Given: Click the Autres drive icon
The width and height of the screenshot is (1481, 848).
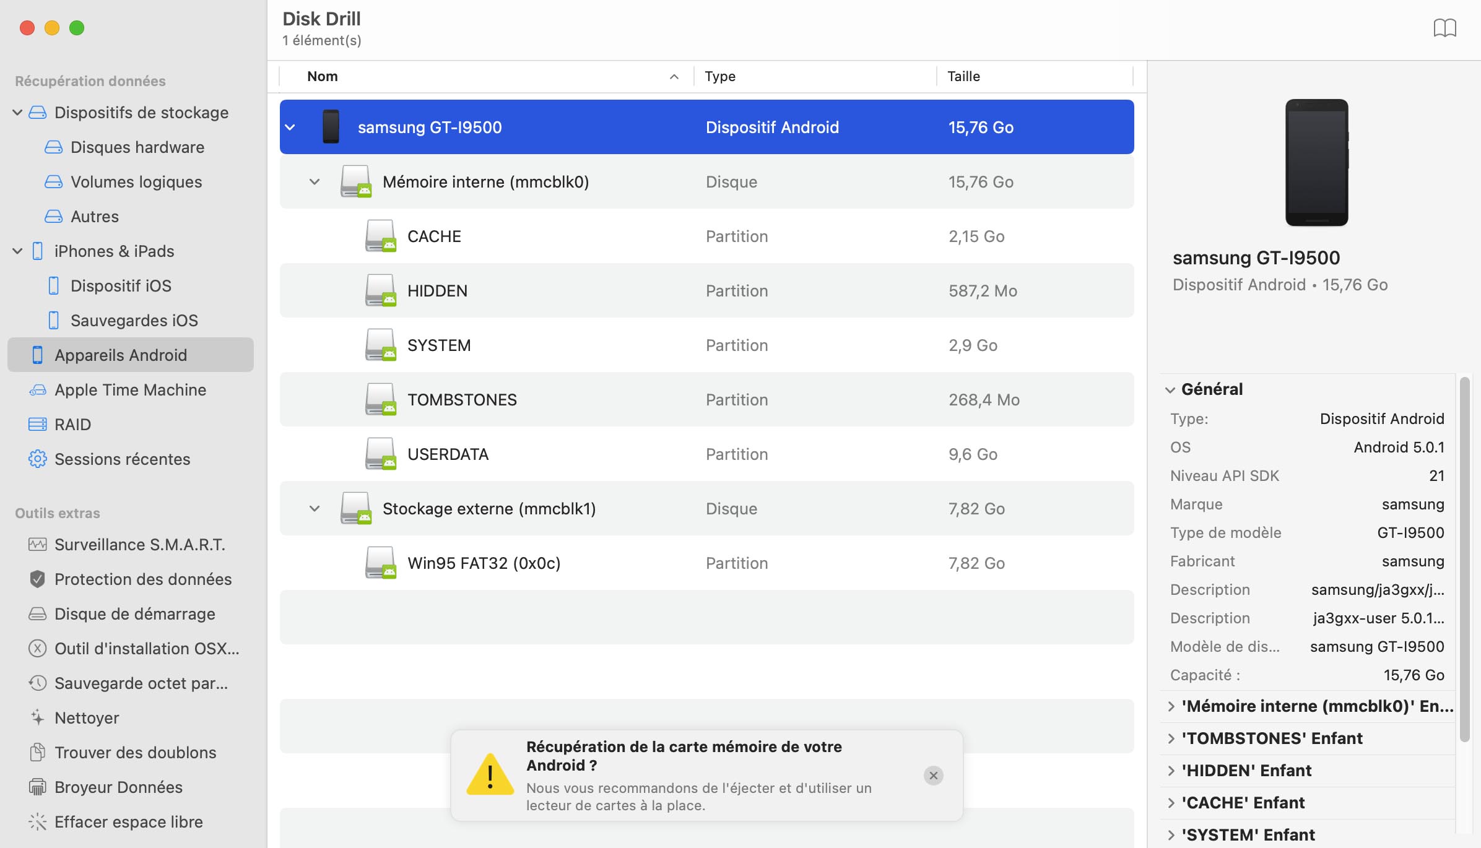Looking at the screenshot, I should click(x=54, y=217).
